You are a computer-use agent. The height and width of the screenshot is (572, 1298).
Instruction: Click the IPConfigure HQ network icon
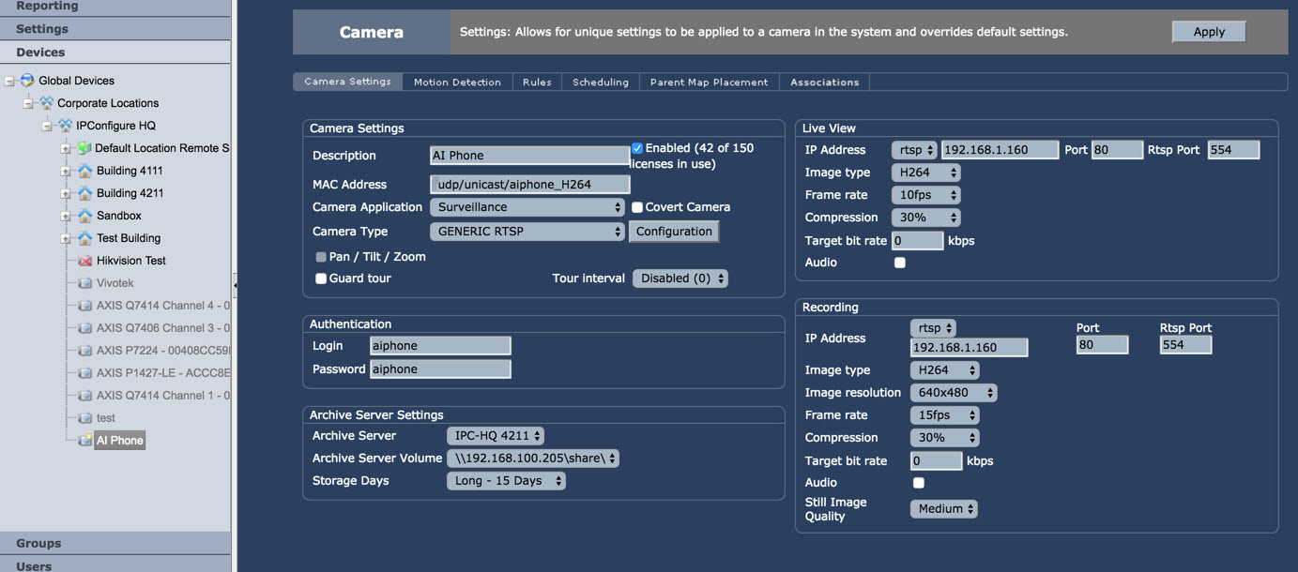65,126
